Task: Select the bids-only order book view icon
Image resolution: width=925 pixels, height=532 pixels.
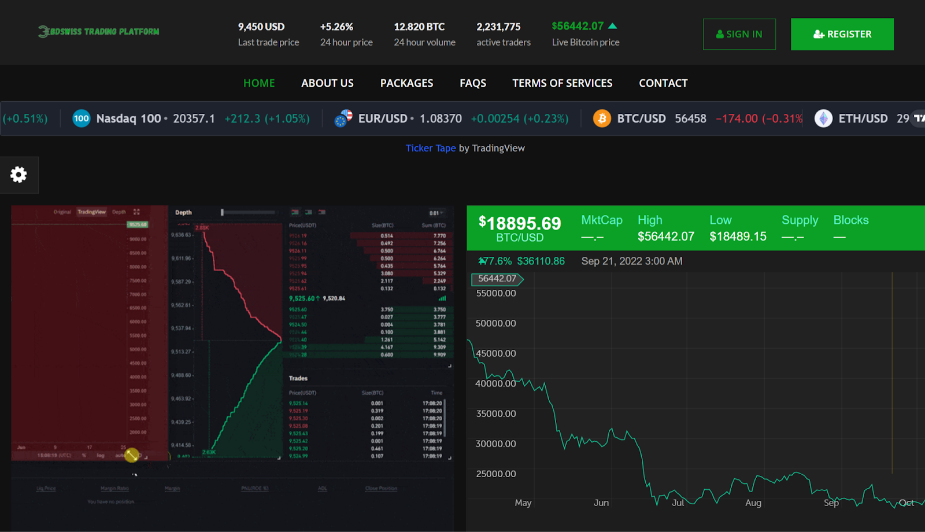Action: coord(308,212)
